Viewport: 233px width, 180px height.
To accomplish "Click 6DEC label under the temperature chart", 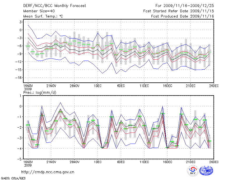I will pos(121,86).
